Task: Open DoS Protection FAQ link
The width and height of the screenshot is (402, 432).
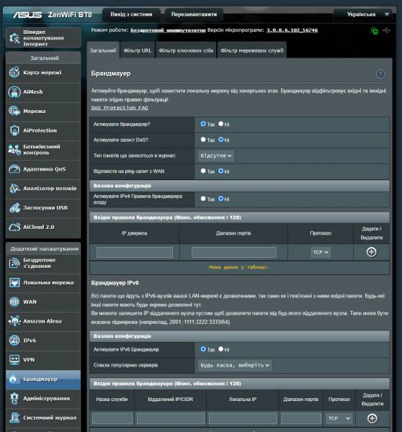Action: [120, 108]
